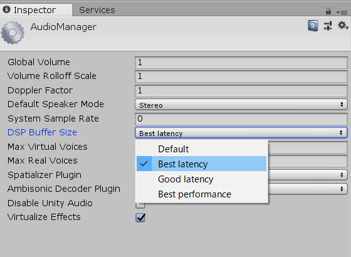Click the Max Real Voices label
351x257 pixels.
[x=43, y=160]
